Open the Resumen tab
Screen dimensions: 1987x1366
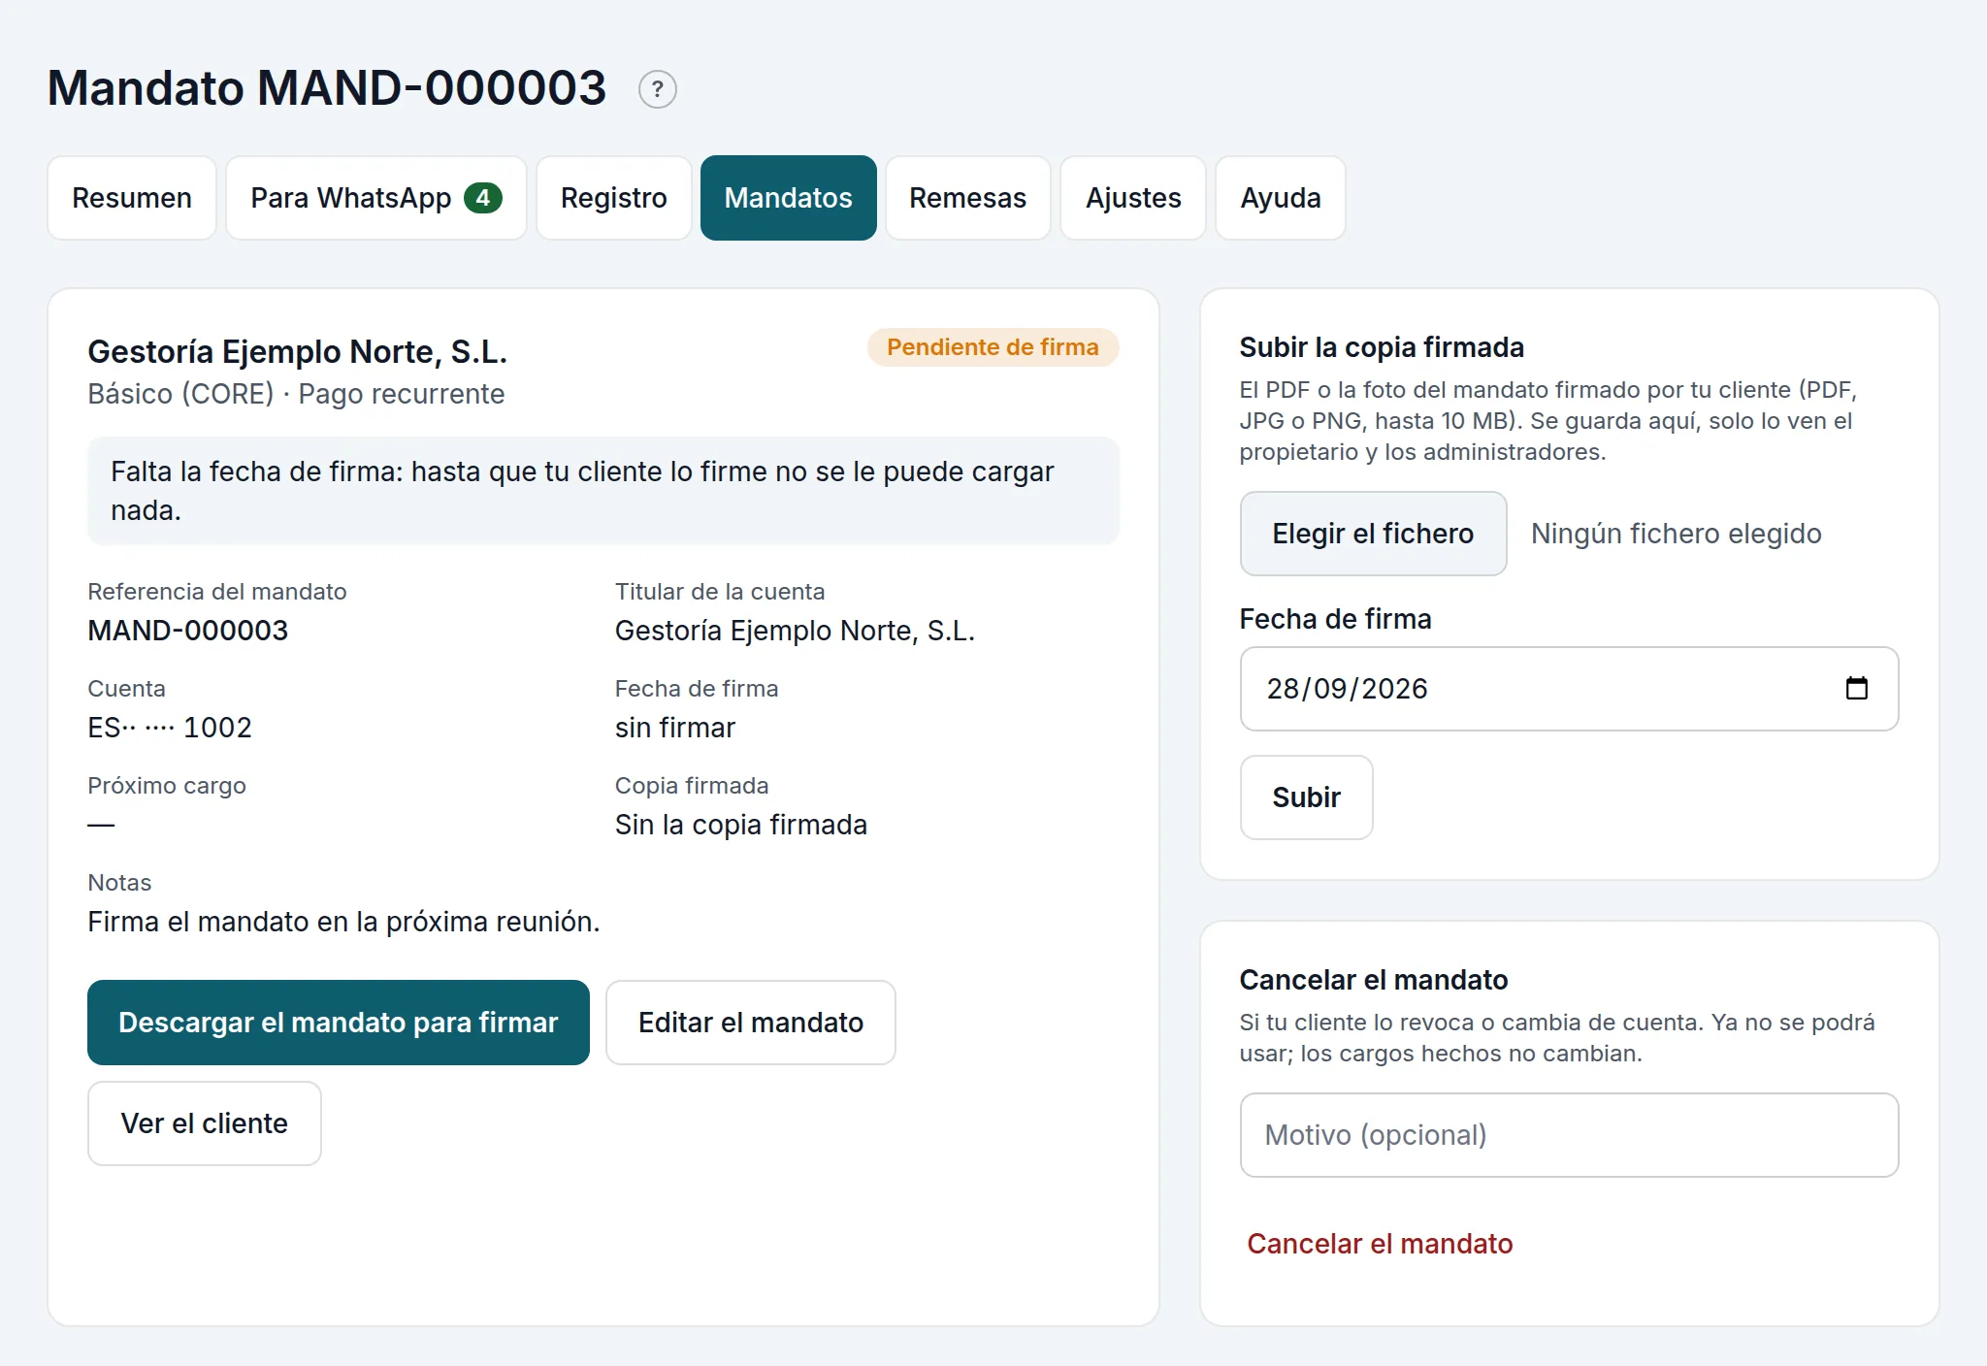click(132, 198)
